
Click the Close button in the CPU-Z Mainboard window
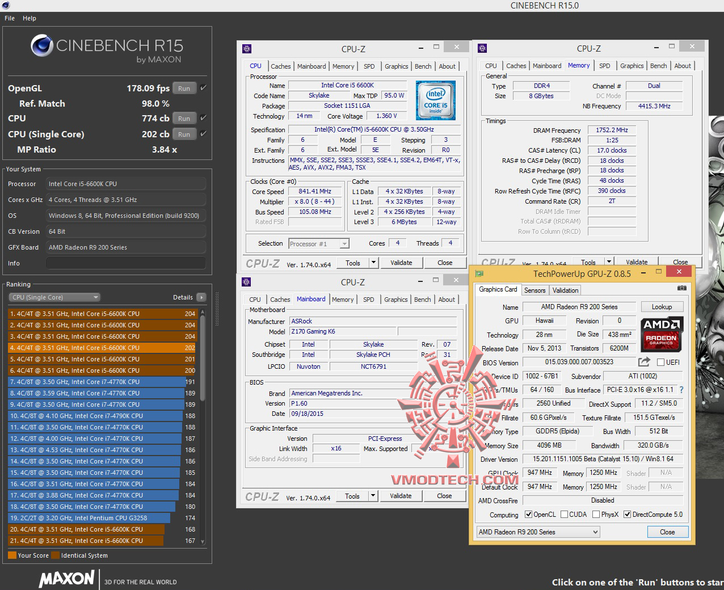pyautogui.click(x=444, y=496)
